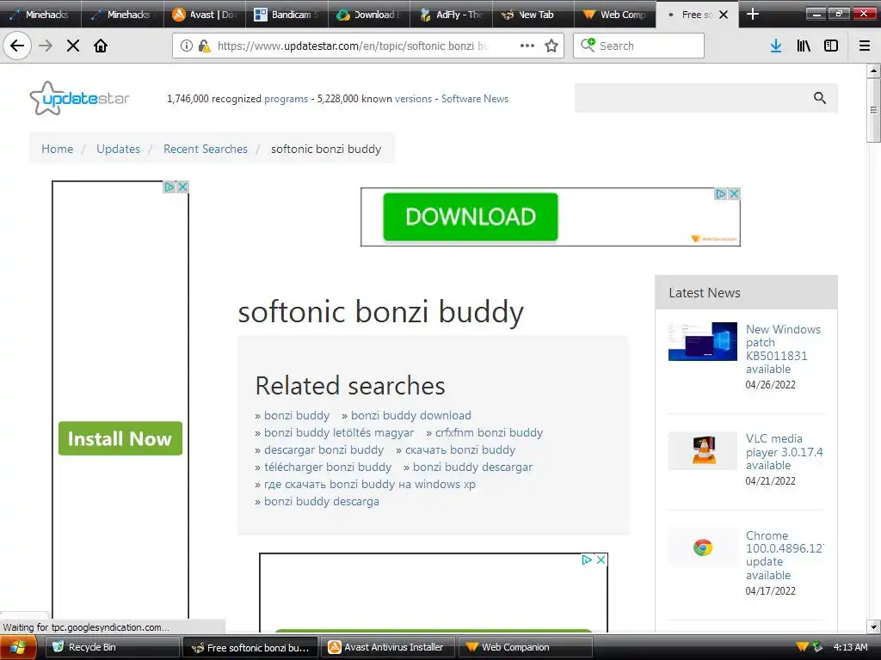Open the Library bookshelf icon
Screen dimensions: 881x660
804,46
